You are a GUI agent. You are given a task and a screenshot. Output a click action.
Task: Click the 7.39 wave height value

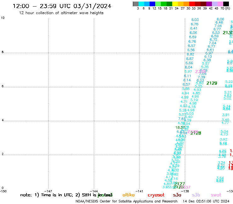(201, 77)
